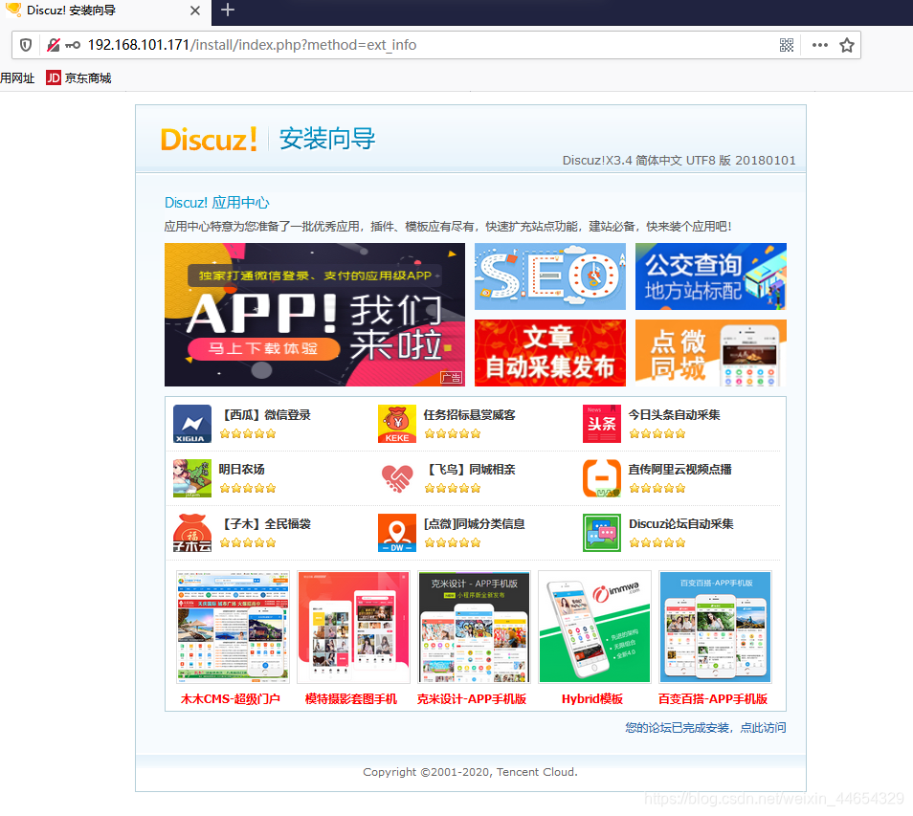
Task: Click the 克米设计-APP手机版 template thumbnail
Action: (474, 627)
